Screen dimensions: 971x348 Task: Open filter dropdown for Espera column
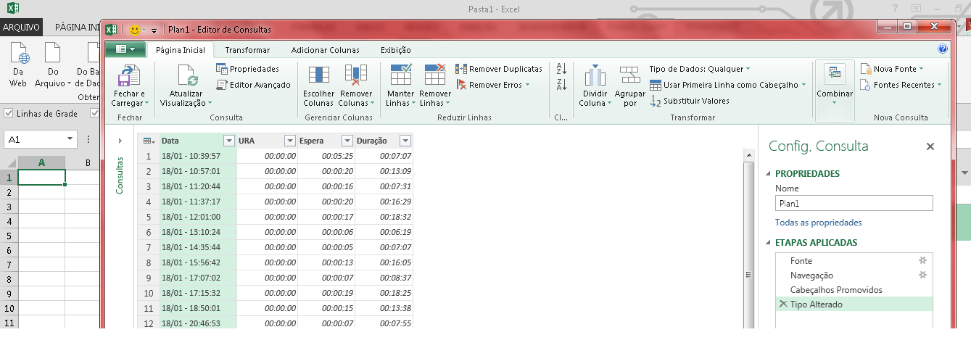click(347, 141)
